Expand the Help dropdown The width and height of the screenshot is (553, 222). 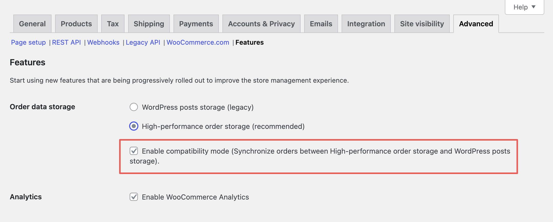(x=524, y=7)
